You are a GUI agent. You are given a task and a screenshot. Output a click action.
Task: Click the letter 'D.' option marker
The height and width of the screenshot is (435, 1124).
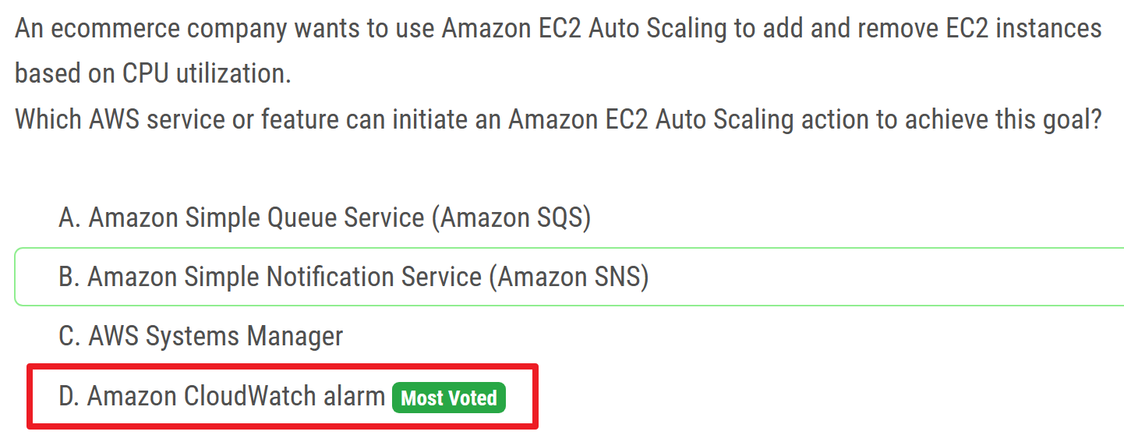(69, 396)
